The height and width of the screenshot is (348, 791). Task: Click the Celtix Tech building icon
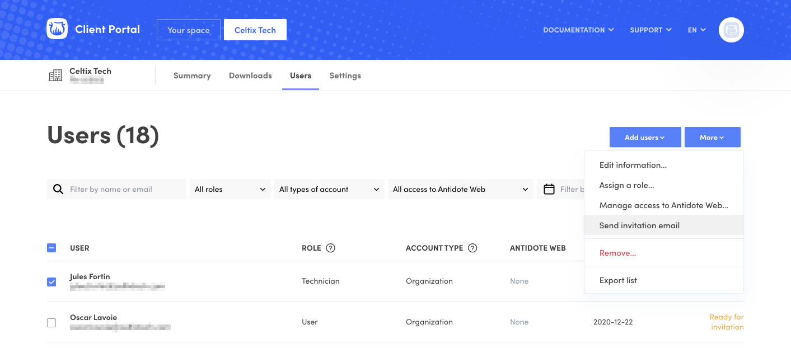[55, 76]
